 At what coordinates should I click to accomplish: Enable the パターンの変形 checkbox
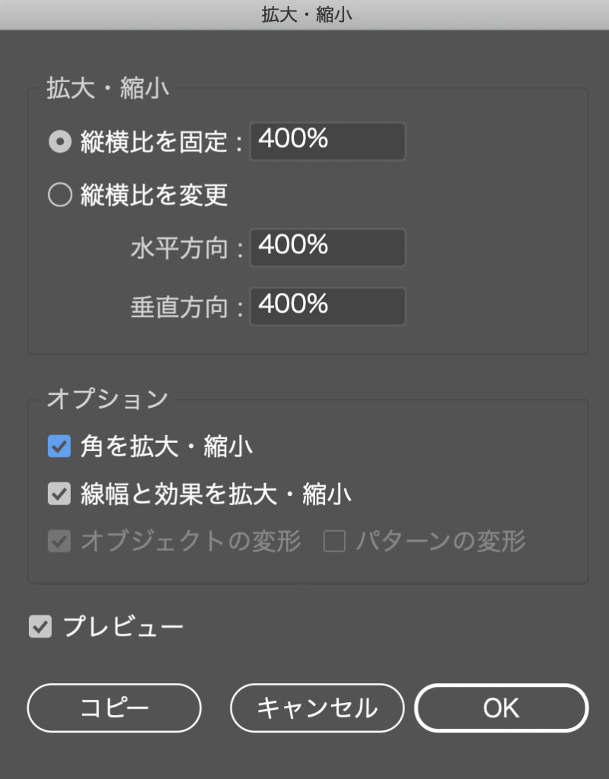tap(335, 542)
